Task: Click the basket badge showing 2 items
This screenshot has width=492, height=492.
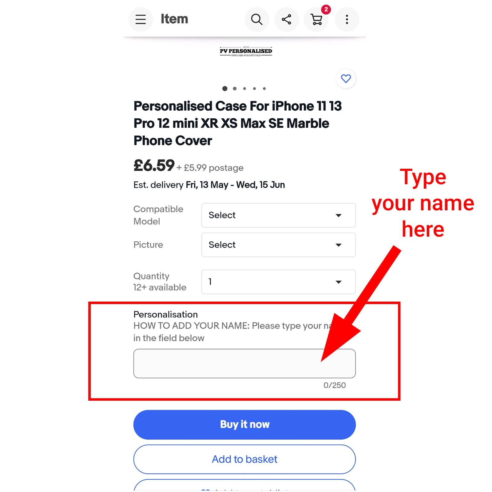Action: [326, 10]
